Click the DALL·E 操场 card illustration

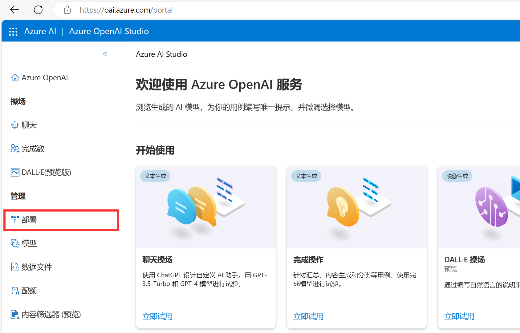(x=479, y=208)
